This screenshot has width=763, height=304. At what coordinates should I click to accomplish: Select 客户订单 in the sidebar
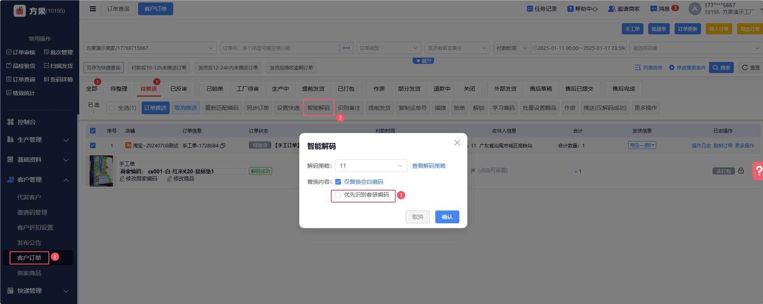[29, 258]
